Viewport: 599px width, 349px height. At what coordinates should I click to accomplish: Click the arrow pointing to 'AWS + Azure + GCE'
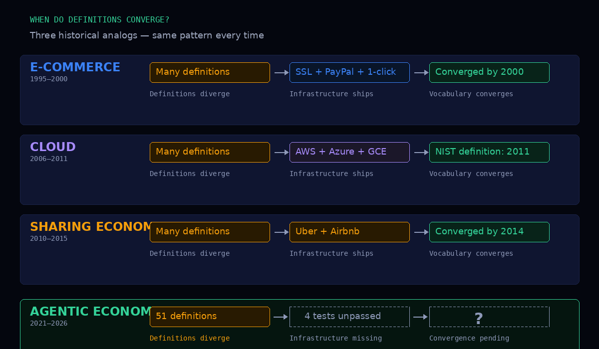coord(282,153)
